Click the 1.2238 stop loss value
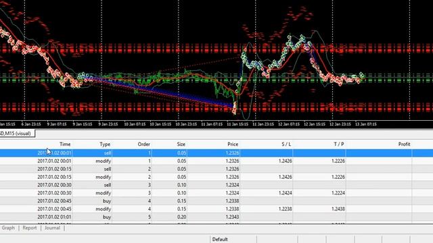The width and height of the screenshot is (433, 243). [x=286, y=209]
